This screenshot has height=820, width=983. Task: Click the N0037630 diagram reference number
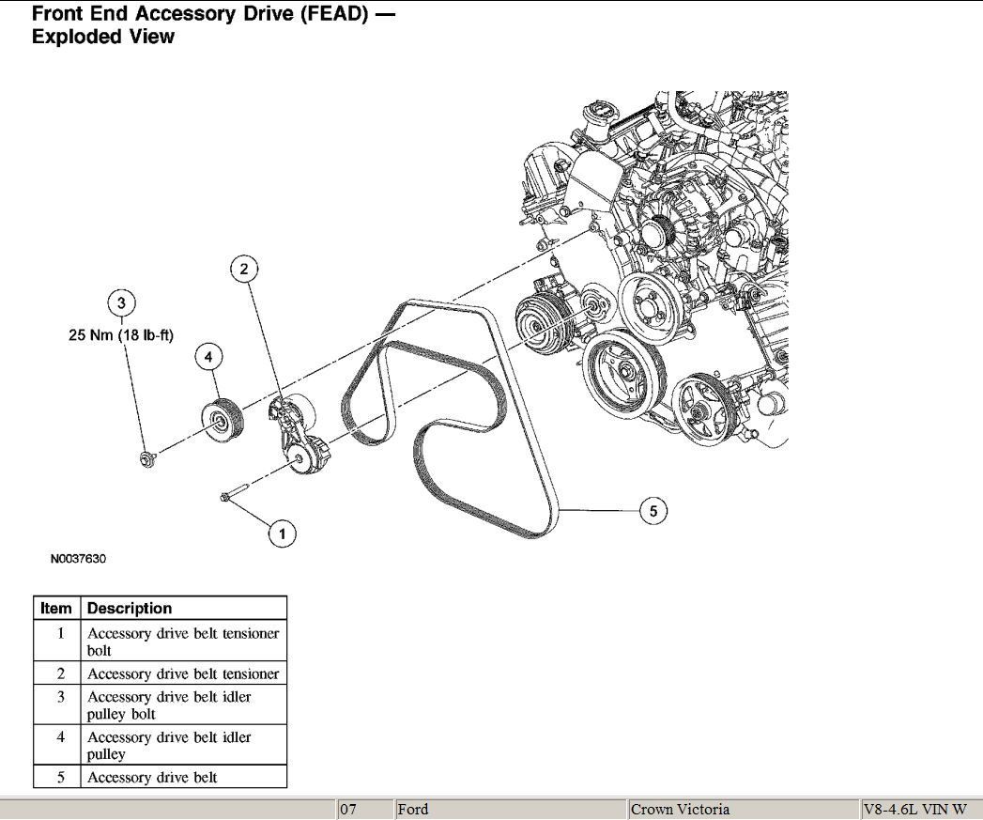[79, 559]
